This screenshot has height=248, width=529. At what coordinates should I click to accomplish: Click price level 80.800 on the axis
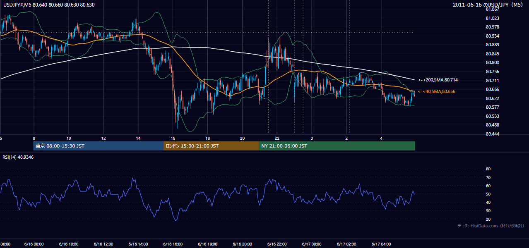(492, 62)
